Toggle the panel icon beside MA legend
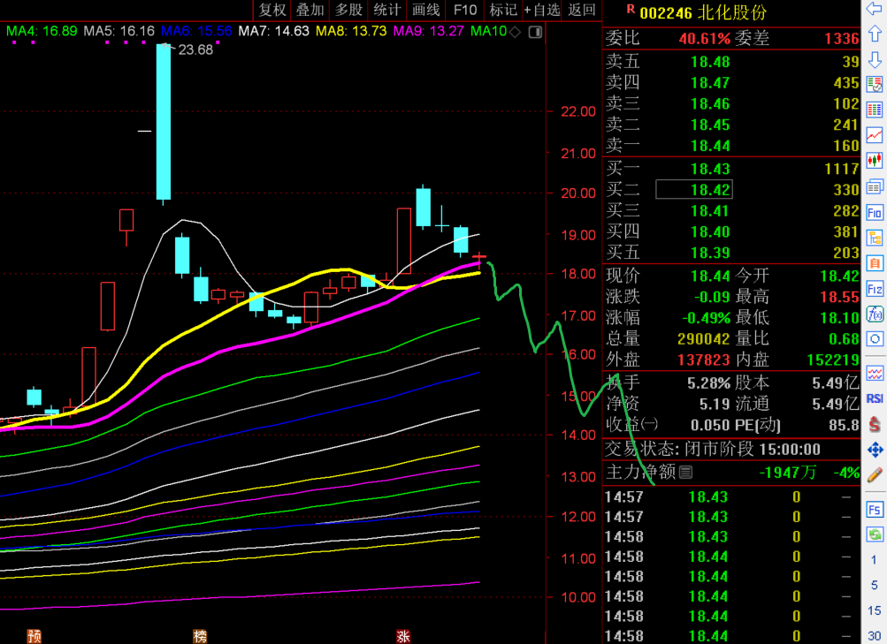The height and width of the screenshot is (644, 887). click(535, 32)
